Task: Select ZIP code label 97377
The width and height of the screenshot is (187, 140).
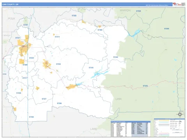Action: pos(25,78)
